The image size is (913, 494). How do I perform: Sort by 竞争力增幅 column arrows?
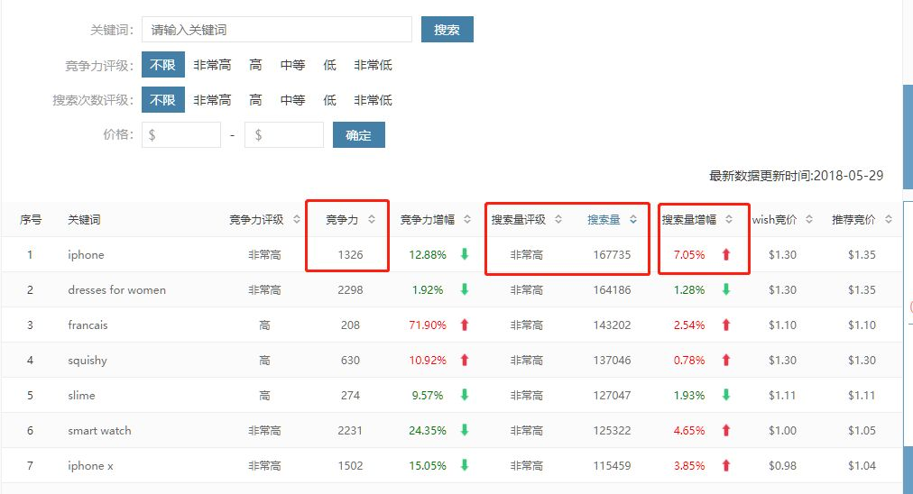tap(467, 219)
